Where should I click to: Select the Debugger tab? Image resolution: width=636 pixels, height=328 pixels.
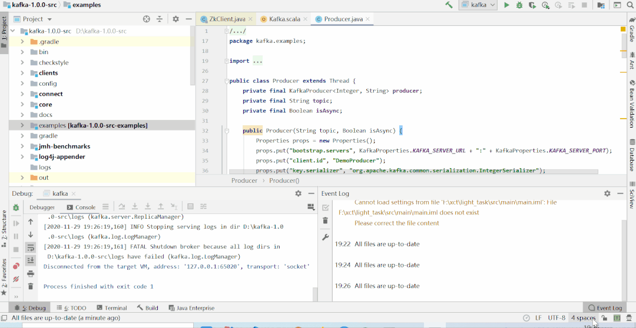(x=42, y=207)
